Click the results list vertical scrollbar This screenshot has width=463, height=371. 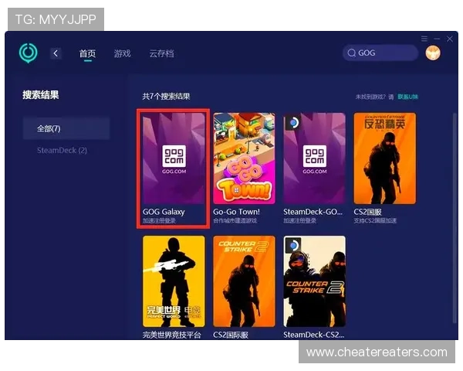click(455, 218)
